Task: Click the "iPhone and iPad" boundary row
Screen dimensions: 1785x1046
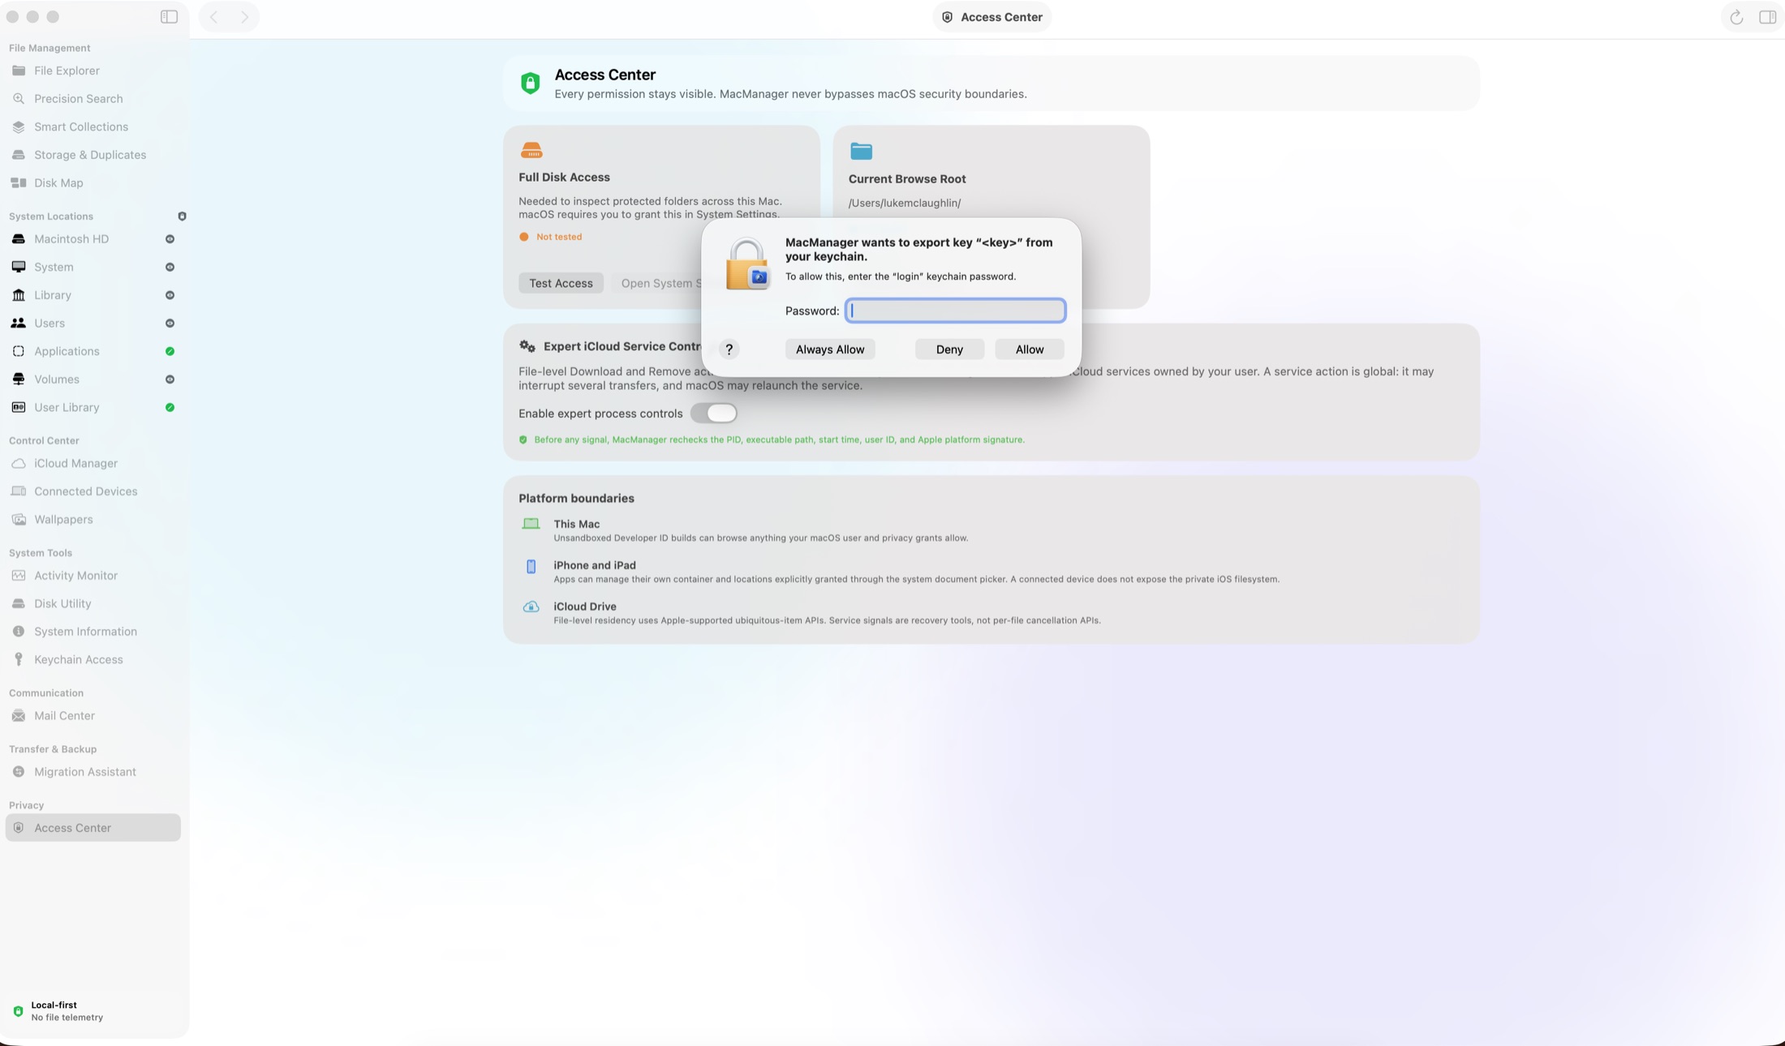Action: (901, 572)
